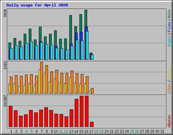The height and width of the screenshot is (135, 173).
Task: Click day 10 on the x-axis
Action: [56, 131]
